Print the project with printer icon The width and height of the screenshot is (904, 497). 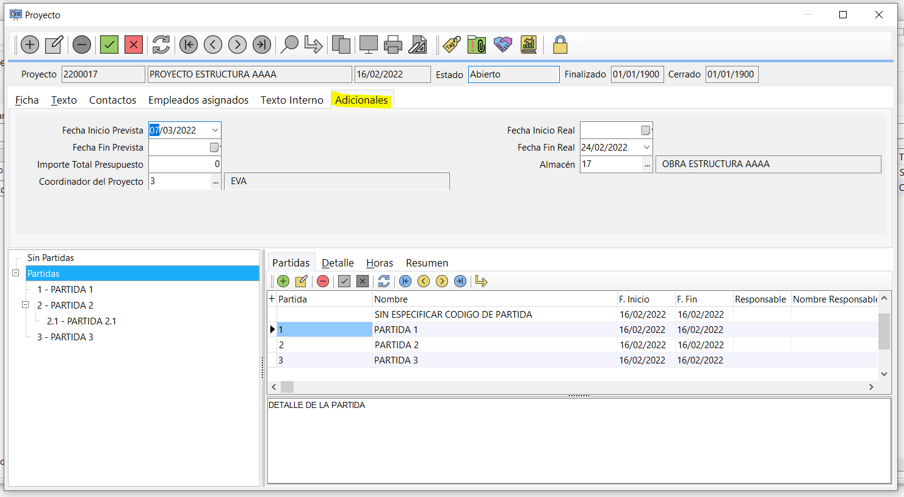coord(393,45)
